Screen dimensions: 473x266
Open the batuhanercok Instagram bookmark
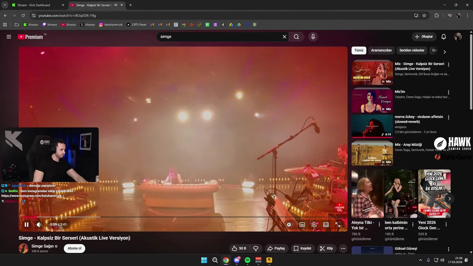pos(111,25)
